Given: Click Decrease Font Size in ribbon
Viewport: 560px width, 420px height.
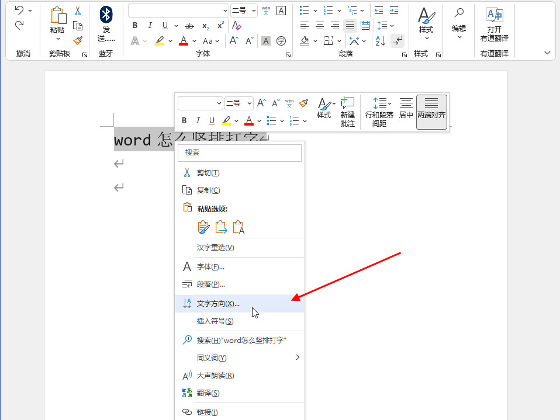Looking at the screenshot, I should click(x=250, y=41).
